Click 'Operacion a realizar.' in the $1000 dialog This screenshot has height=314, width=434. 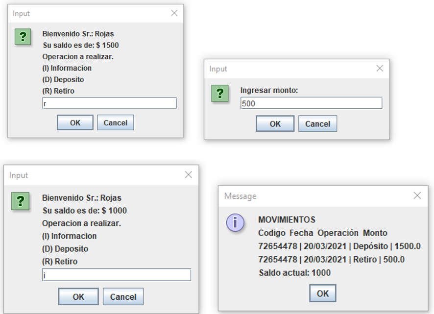pyautogui.click(x=82, y=223)
